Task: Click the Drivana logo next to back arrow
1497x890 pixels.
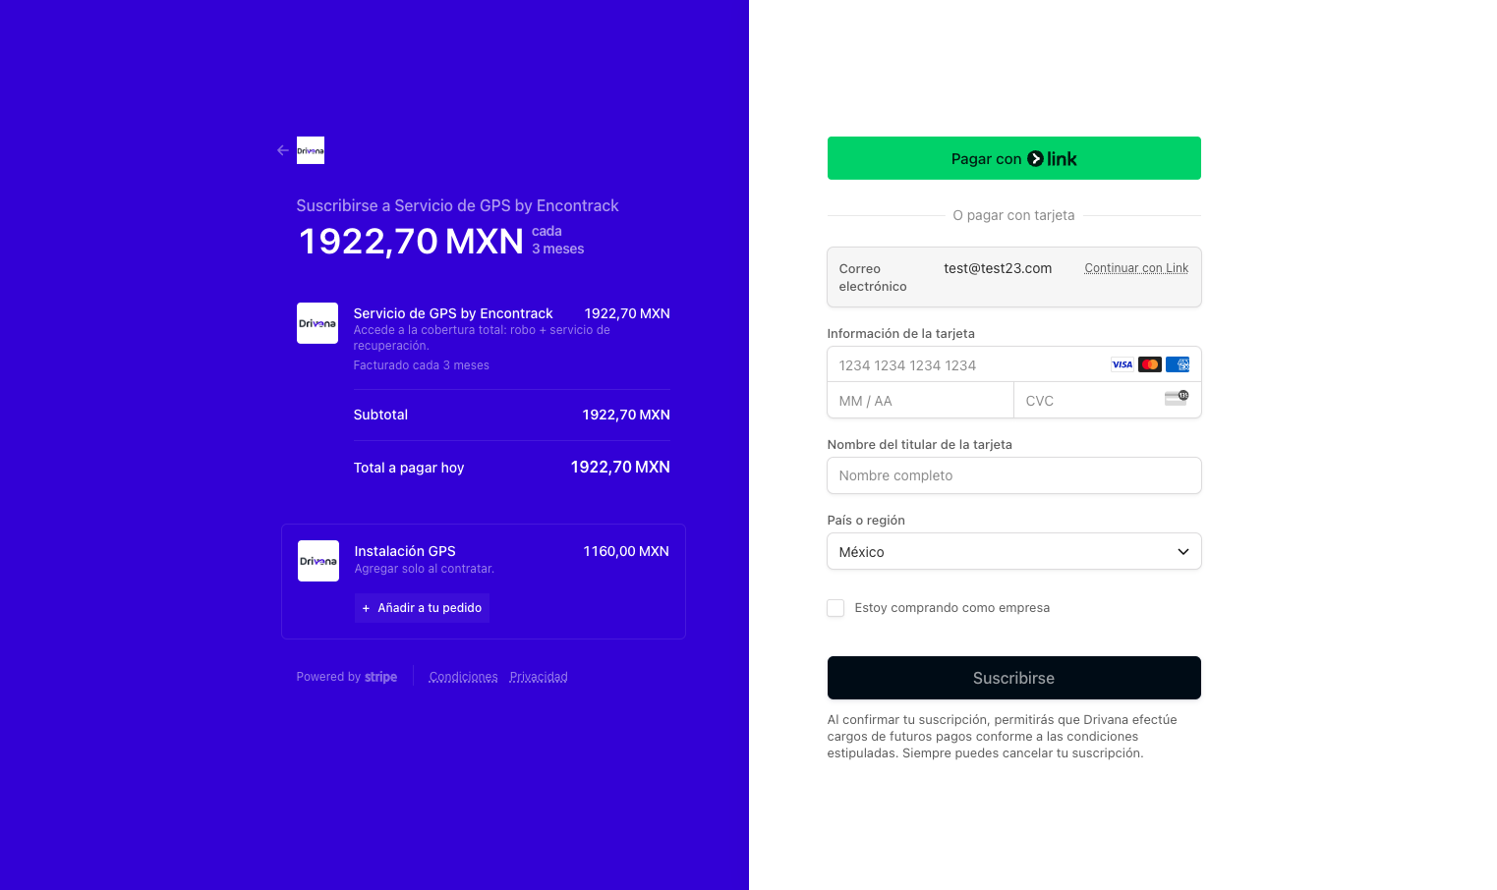Action: 311,150
